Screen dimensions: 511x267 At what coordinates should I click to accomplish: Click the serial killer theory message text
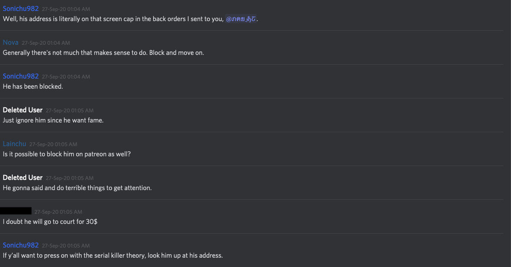(x=113, y=256)
